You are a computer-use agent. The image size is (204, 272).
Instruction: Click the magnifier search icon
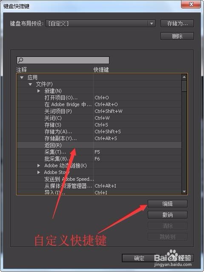point(20,60)
